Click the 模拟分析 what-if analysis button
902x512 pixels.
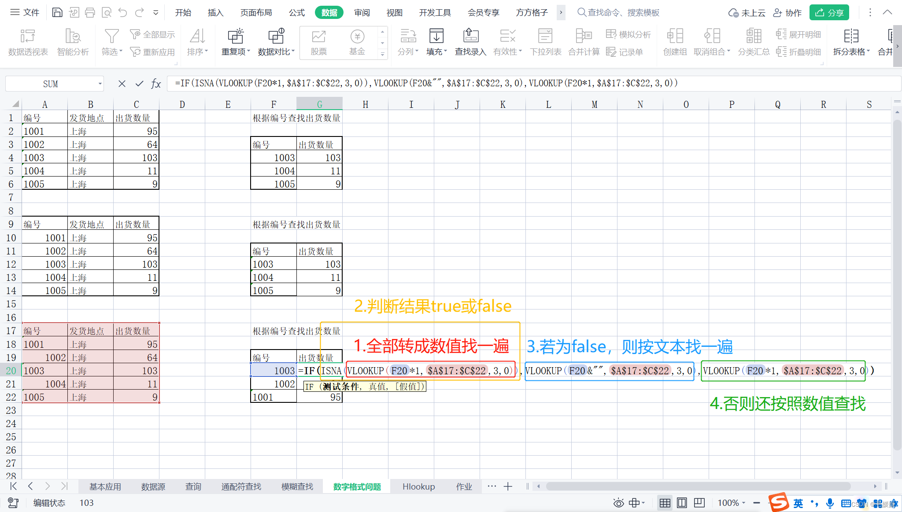click(628, 34)
